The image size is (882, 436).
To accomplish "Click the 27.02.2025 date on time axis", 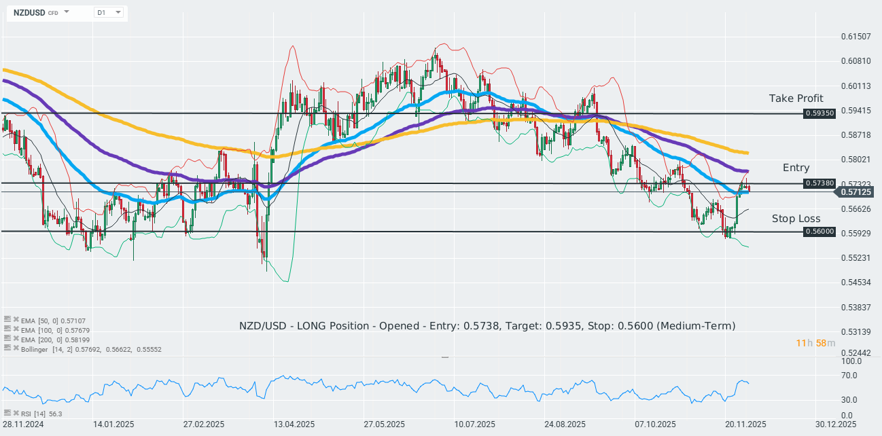I will coord(204,424).
